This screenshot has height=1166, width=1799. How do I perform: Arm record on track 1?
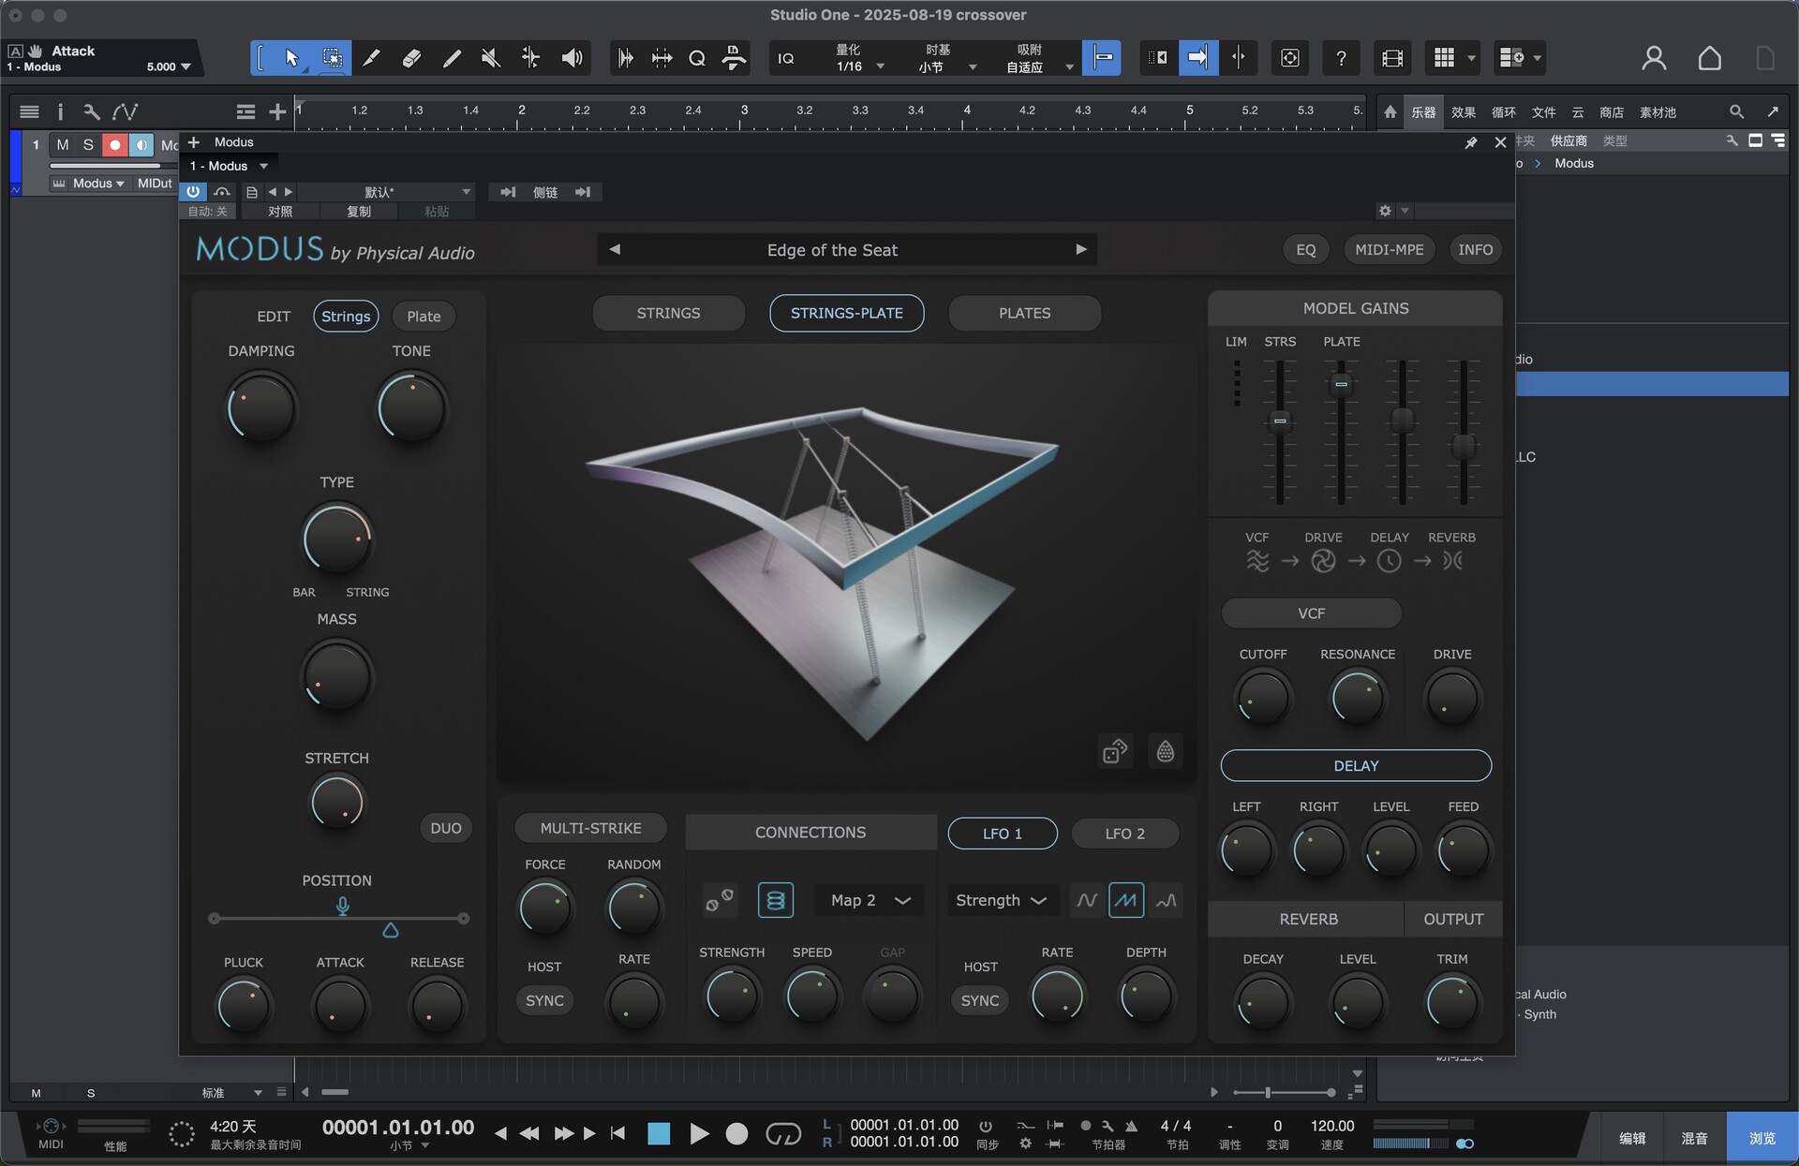point(114,144)
